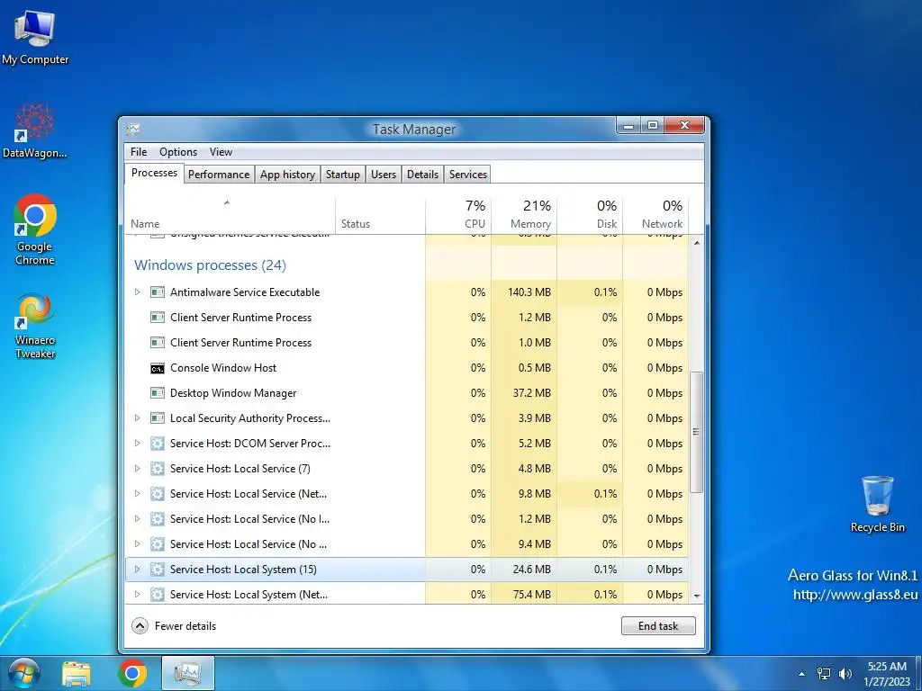Switch to the Users tab
Screen dimensions: 922x691
[384, 175]
